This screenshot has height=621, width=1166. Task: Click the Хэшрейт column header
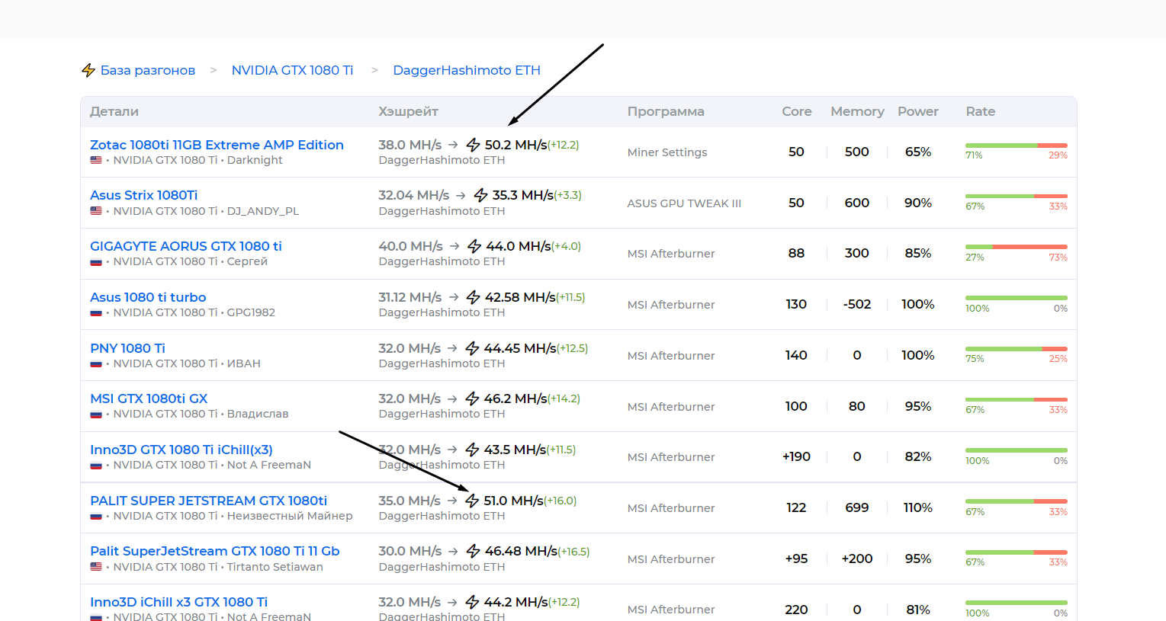point(408,111)
